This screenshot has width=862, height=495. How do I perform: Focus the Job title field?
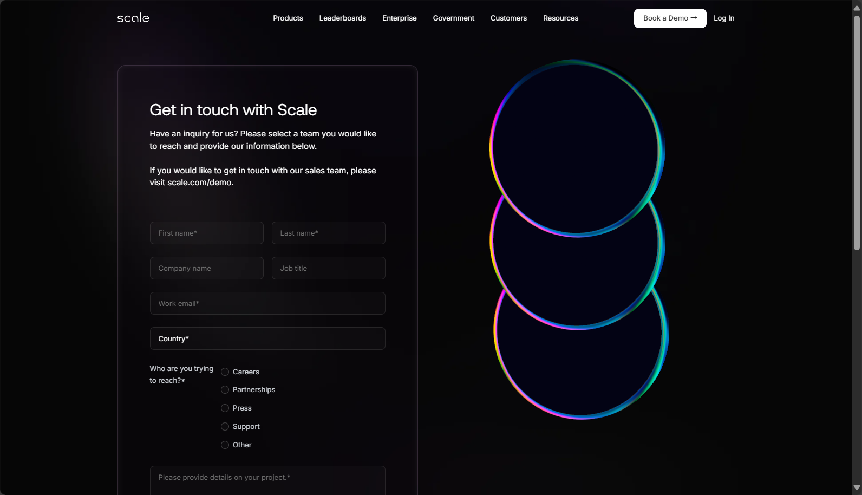329,268
